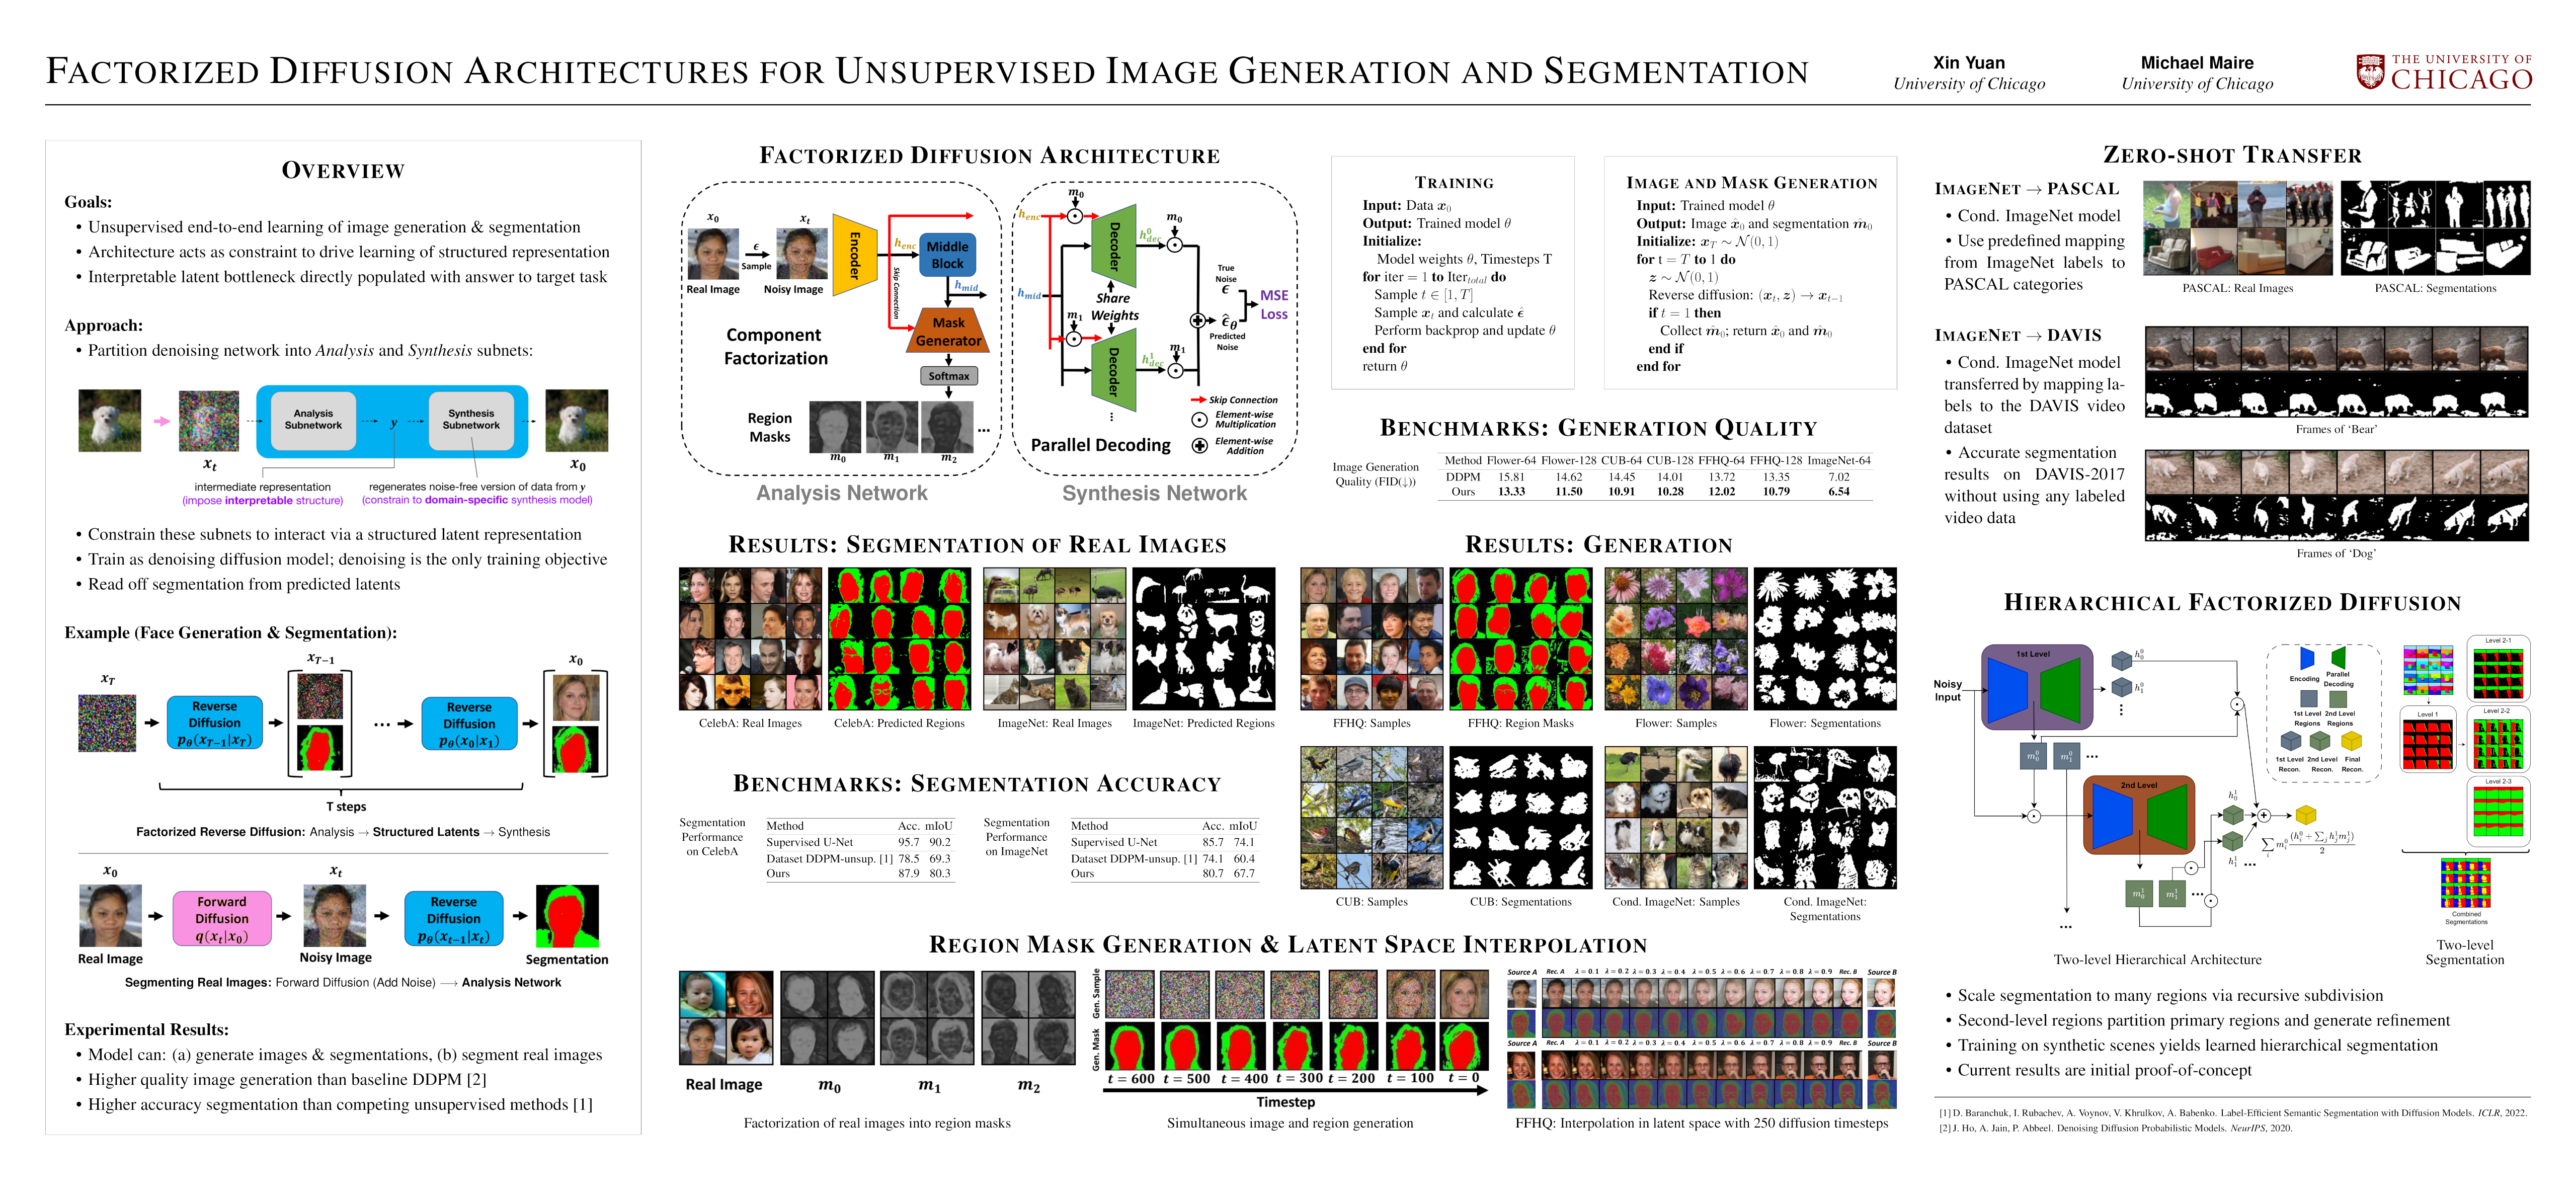Viewport: 2576px width, 1202px height.
Task: Click the orange Mask Generator block
Action: click(x=948, y=331)
